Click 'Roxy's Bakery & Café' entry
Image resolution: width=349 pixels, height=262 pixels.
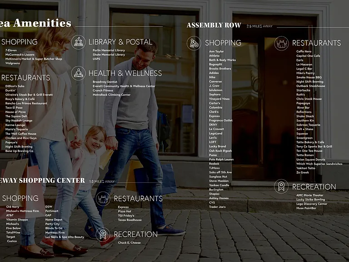click(x=20, y=99)
